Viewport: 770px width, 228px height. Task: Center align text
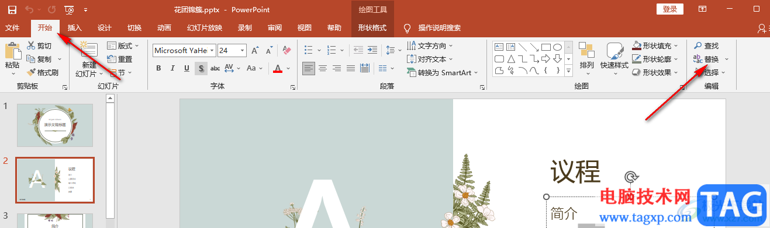[323, 68]
